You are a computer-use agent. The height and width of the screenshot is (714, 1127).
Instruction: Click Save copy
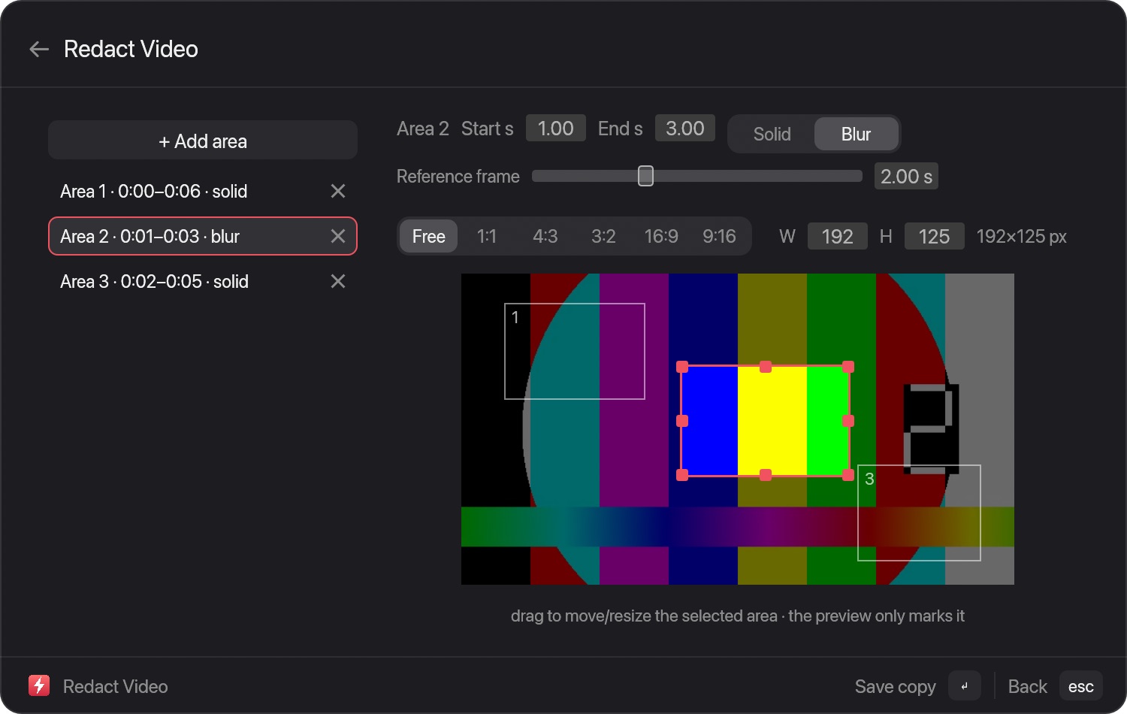[895, 686]
